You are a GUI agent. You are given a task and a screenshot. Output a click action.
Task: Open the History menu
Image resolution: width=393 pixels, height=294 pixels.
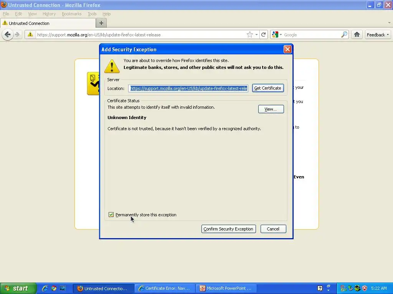coord(49,14)
